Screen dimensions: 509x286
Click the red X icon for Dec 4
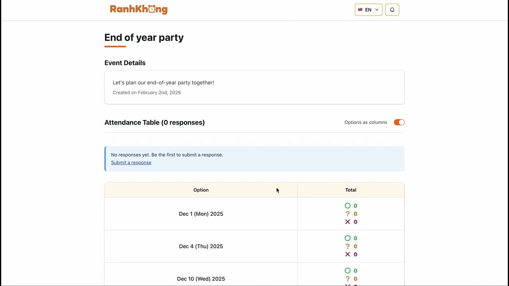click(x=348, y=254)
